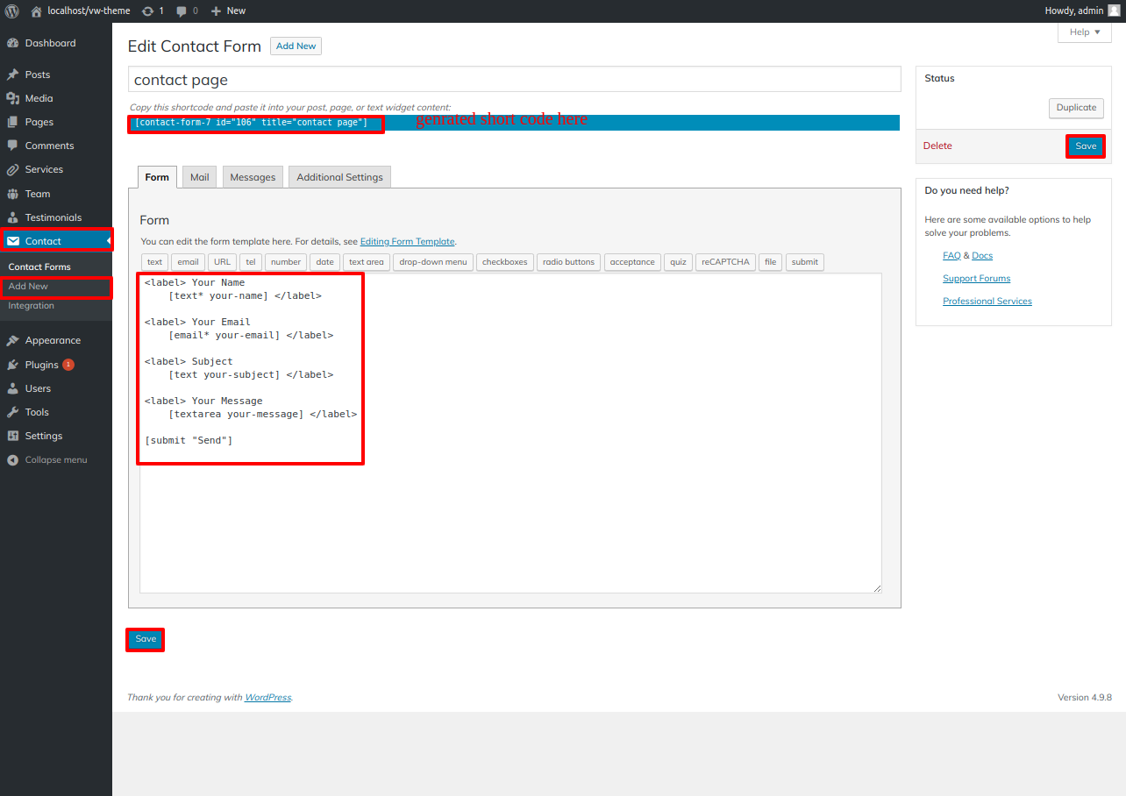Expand the Help dropdown
This screenshot has width=1126, height=796.
tap(1085, 32)
